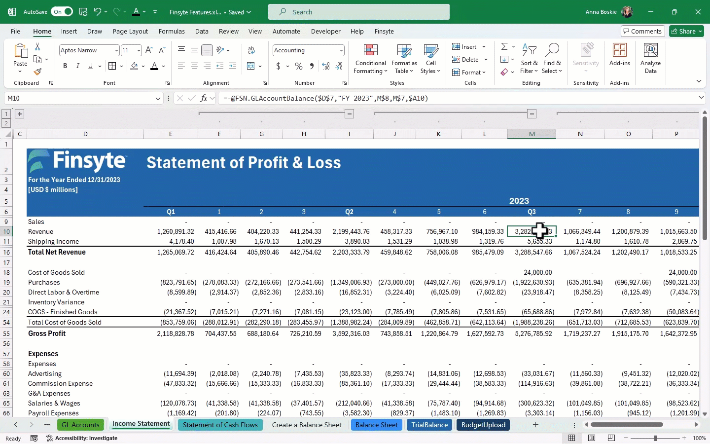Click the Borders icon
The height and width of the screenshot is (444, 710).
tap(112, 66)
